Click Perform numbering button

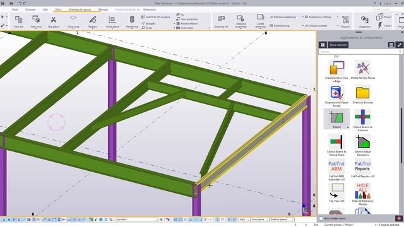[x=283, y=17]
